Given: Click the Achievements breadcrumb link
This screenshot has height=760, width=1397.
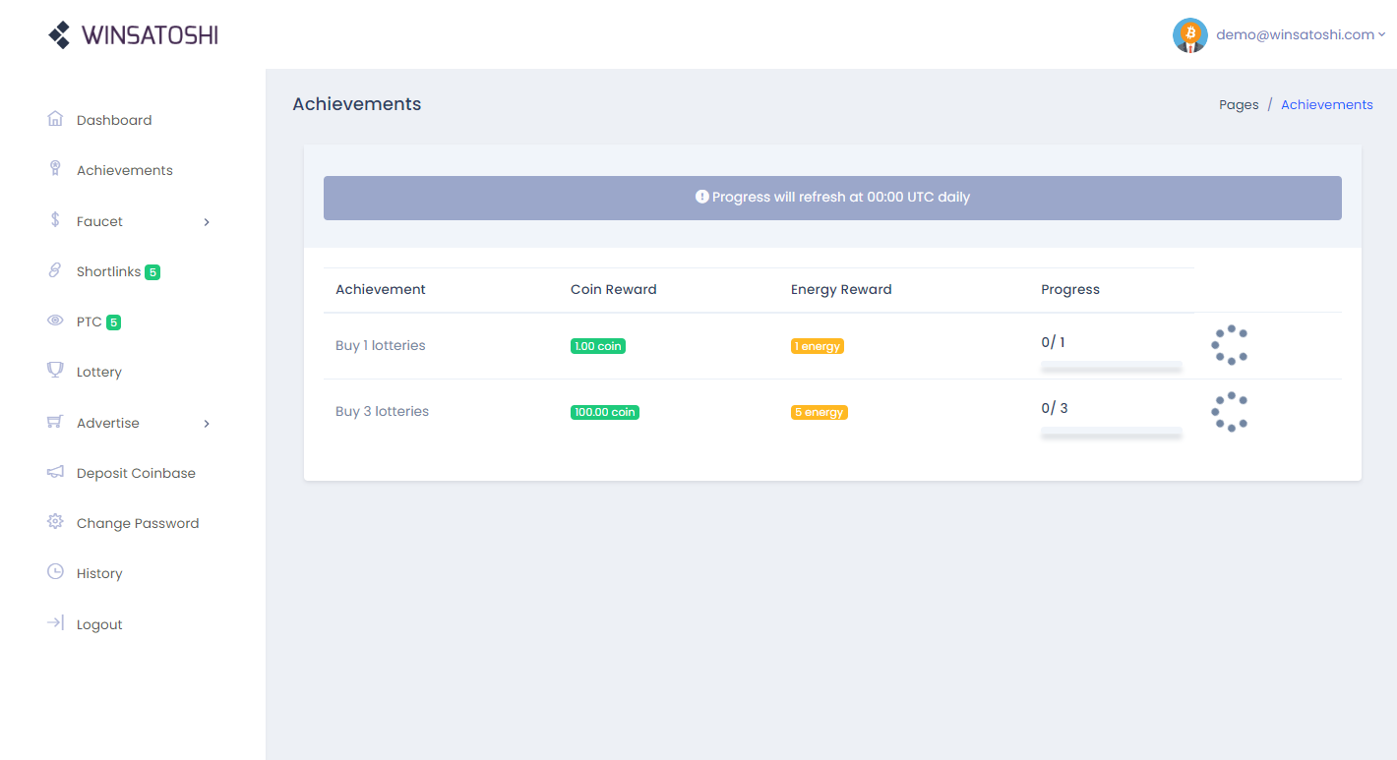Looking at the screenshot, I should pos(1326,104).
